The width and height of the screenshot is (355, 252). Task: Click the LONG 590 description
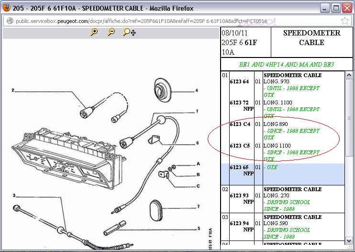pos(276,223)
